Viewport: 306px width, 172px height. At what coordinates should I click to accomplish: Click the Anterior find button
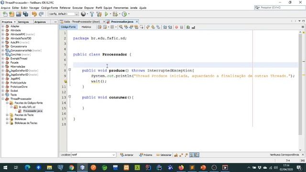click(127, 155)
